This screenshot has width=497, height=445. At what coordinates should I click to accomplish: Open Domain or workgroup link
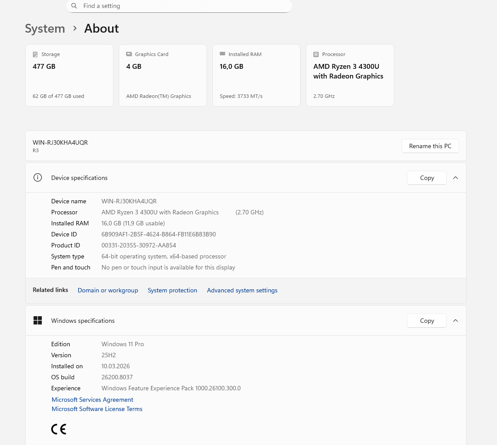[108, 290]
